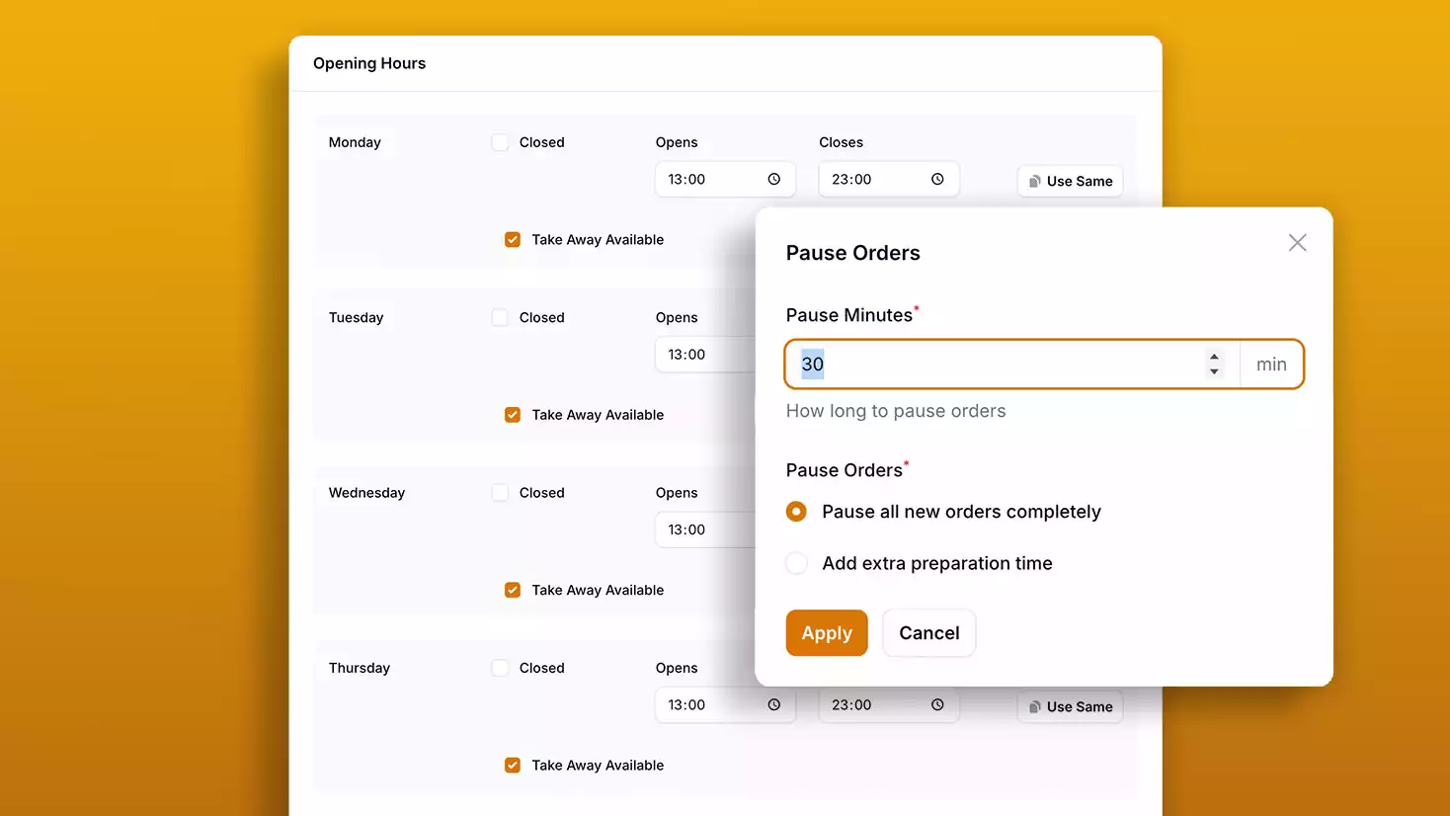Image resolution: width=1450 pixels, height=816 pixels.
Task: Uncheck Thursday Take Away Available
Action: coord(513,766)
